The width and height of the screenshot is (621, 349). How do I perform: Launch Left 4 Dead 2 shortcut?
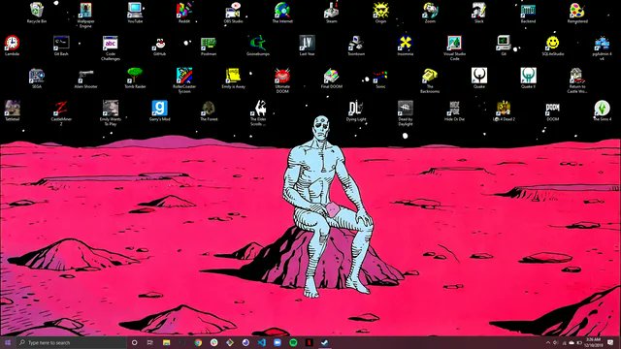(504, 111)
